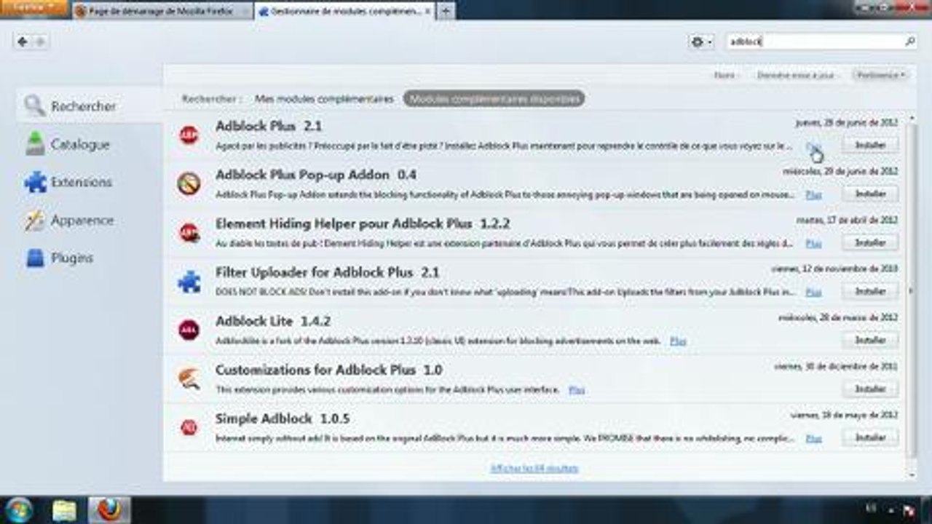Viewport: 932px width, 524px height.
Task: Click the Afficher les 64 résultats link
Action: 534,468
